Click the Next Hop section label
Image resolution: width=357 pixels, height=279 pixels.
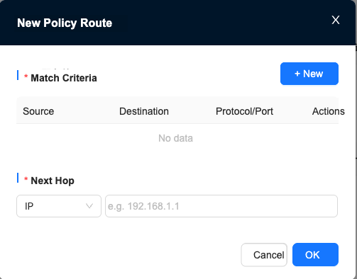53,181
